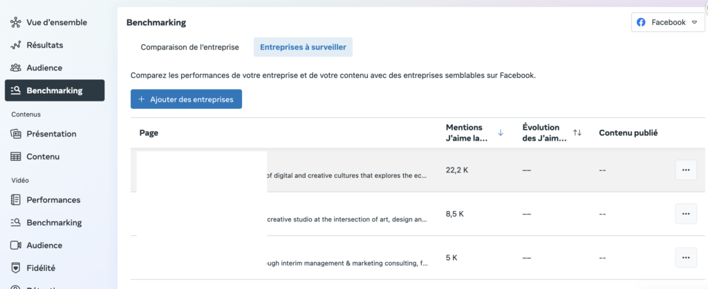The height and width of the screenshot is (289, 708).
Task: Select the highlighted Benchmarking menu item
Action: [x=55, y=90]
